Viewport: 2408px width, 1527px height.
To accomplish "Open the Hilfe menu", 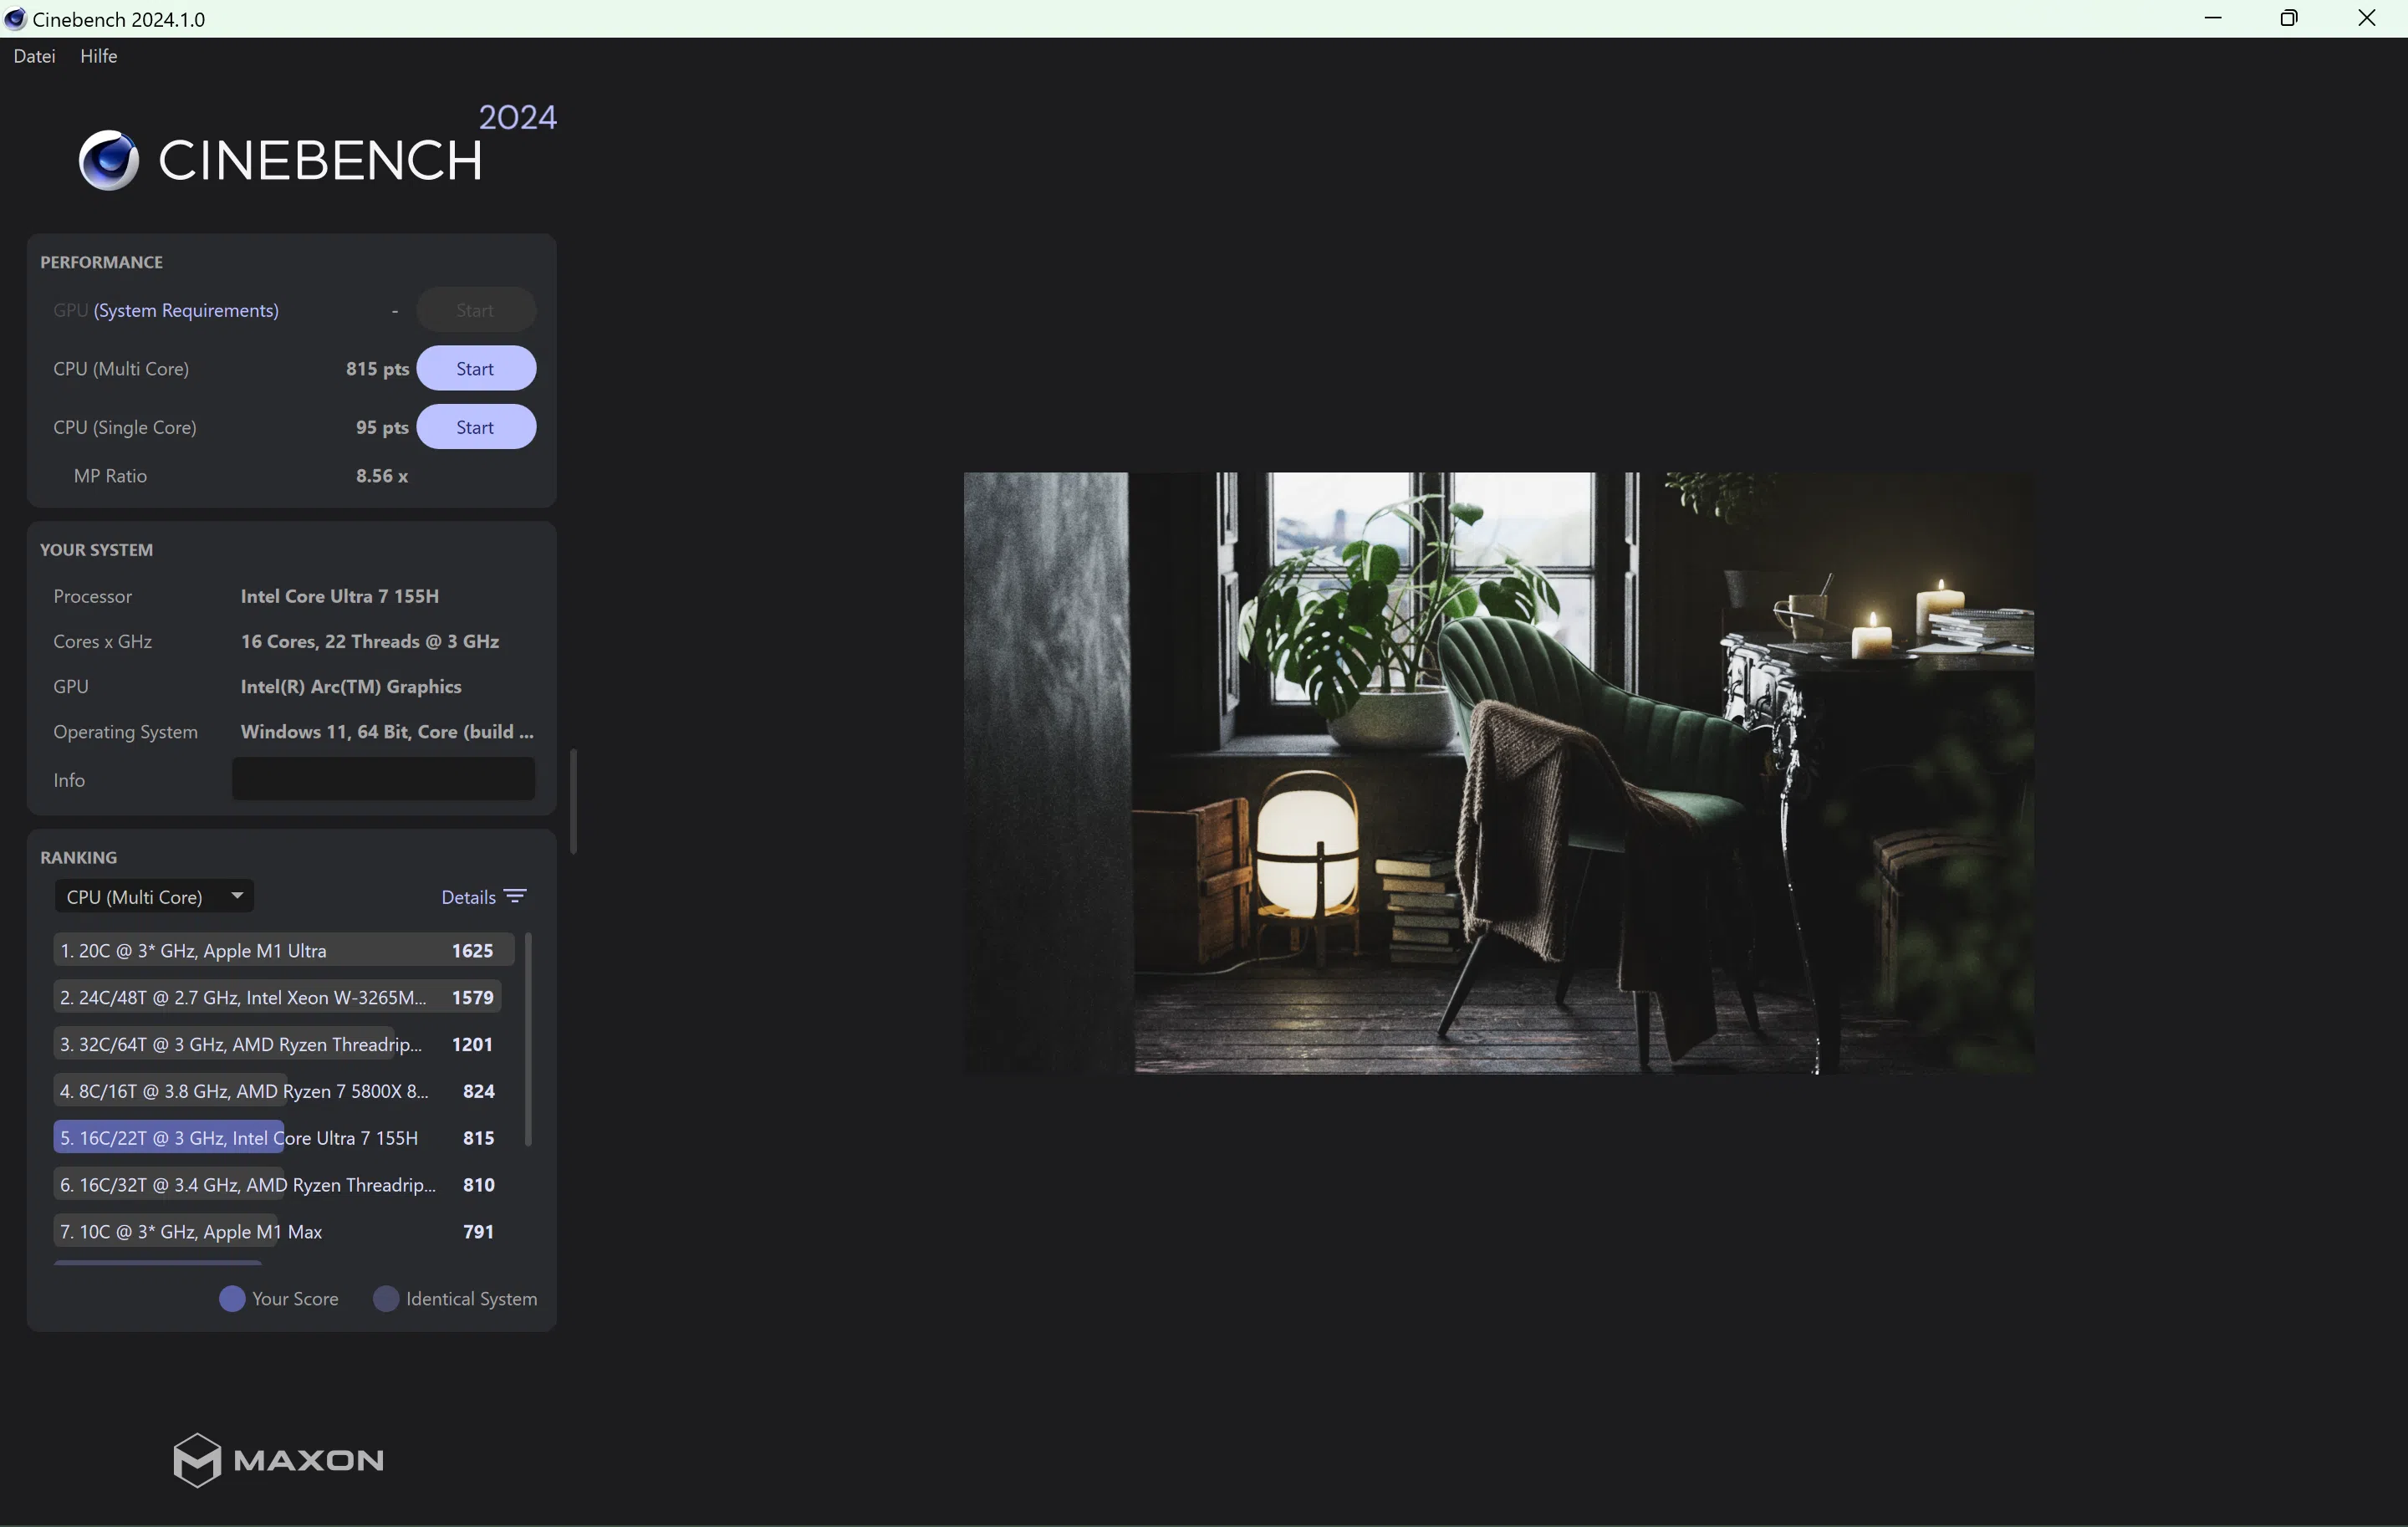I will click(98, 56).
